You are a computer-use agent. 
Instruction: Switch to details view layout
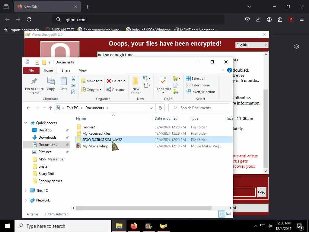click(222, 214)
